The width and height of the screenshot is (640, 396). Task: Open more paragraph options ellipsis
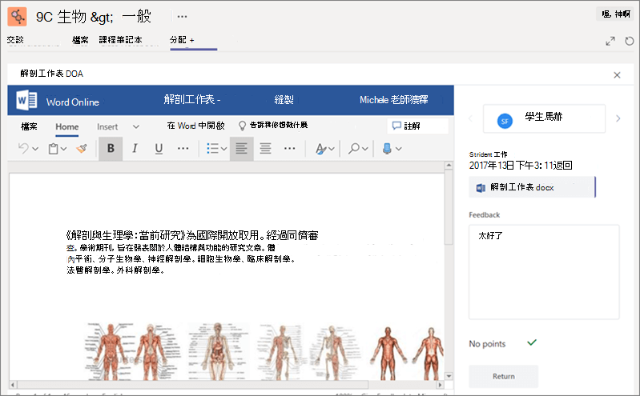(x=289, y=149)
